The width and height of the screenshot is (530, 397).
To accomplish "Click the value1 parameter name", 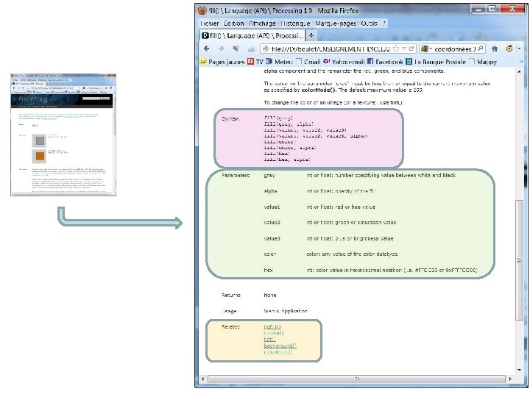I will click(272, 207).
